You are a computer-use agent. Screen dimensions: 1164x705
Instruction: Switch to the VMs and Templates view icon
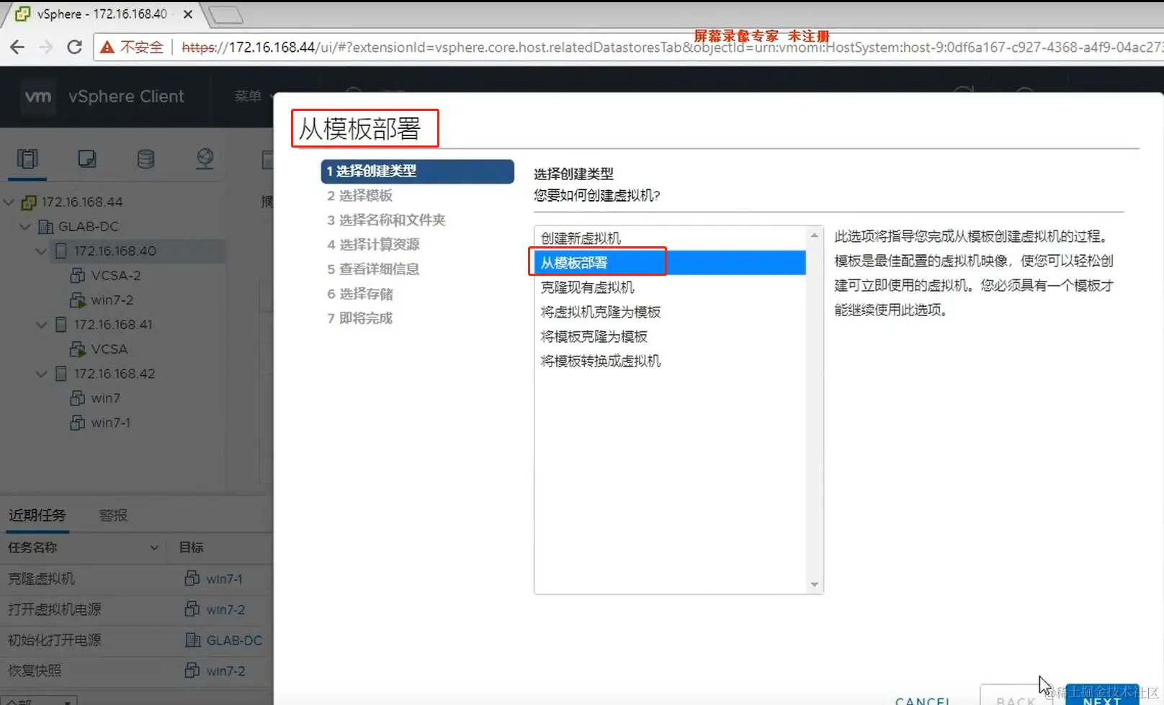[86, 158]
